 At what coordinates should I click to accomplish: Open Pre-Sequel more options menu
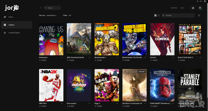coord(145,57)
